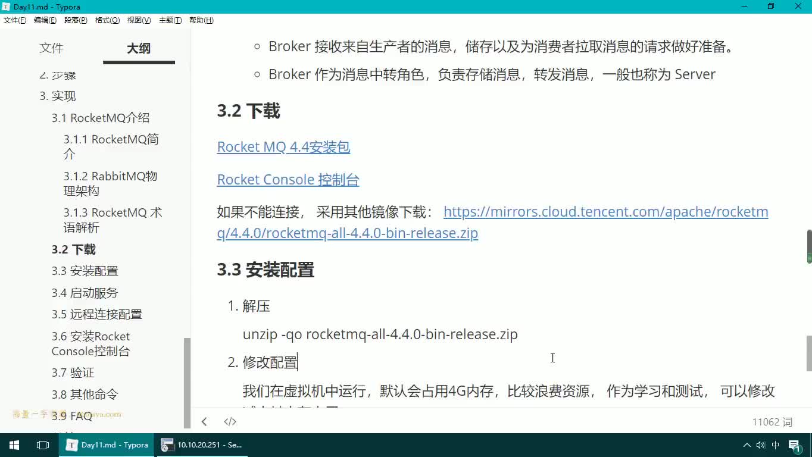Open the 视图(V) menu
The image size is (812, 457).
pyautogui.click(x=139, y=20)
